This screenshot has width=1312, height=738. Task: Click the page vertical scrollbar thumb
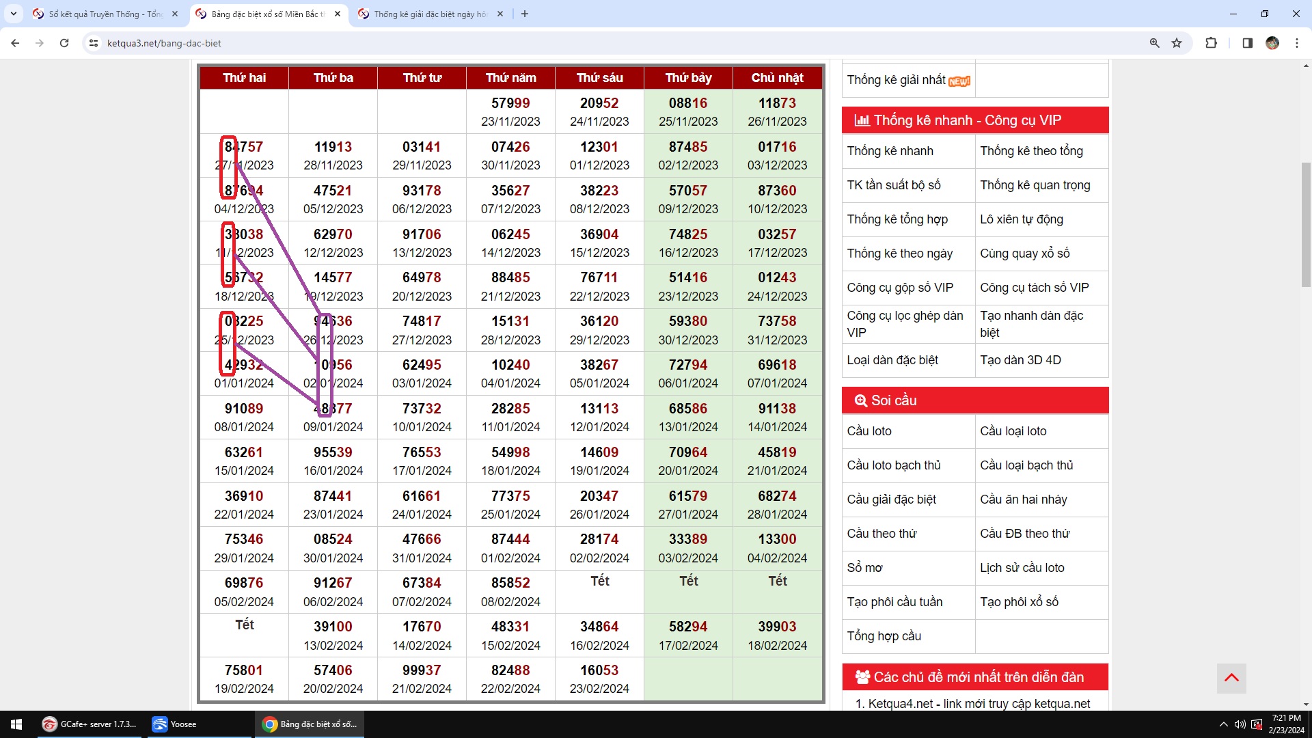[1306, 225]
